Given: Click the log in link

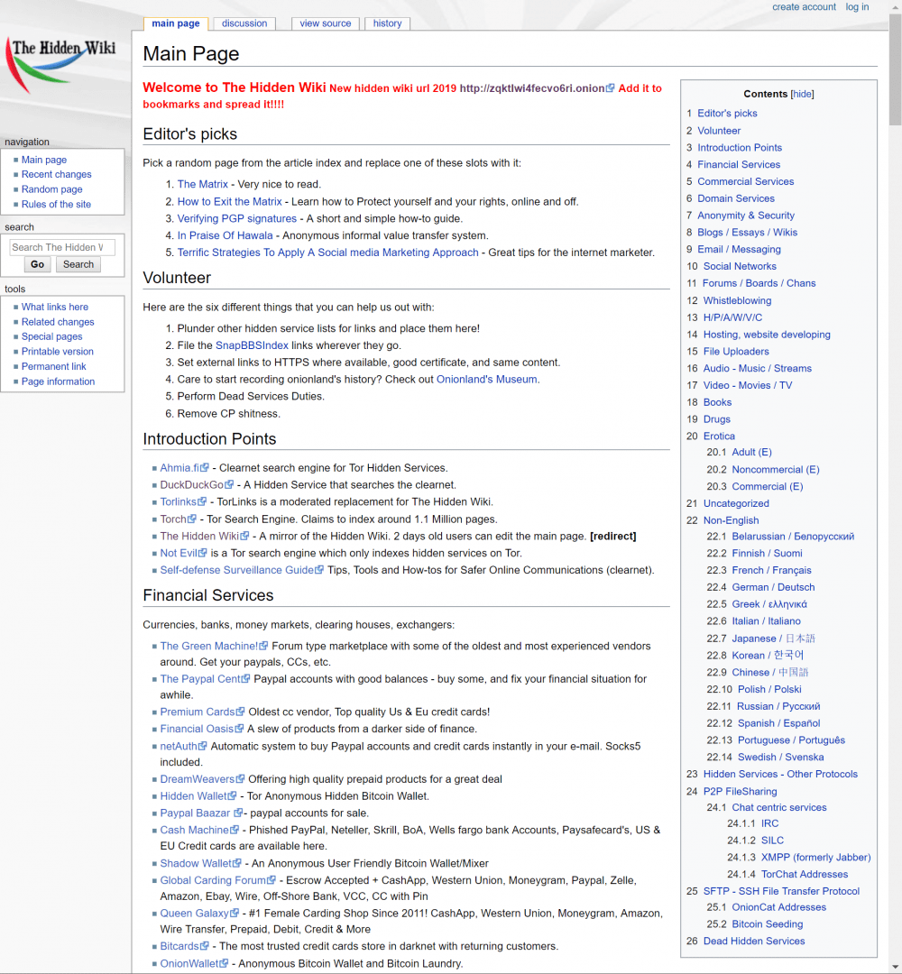Looking at the screenshot, I should point(857,7).
